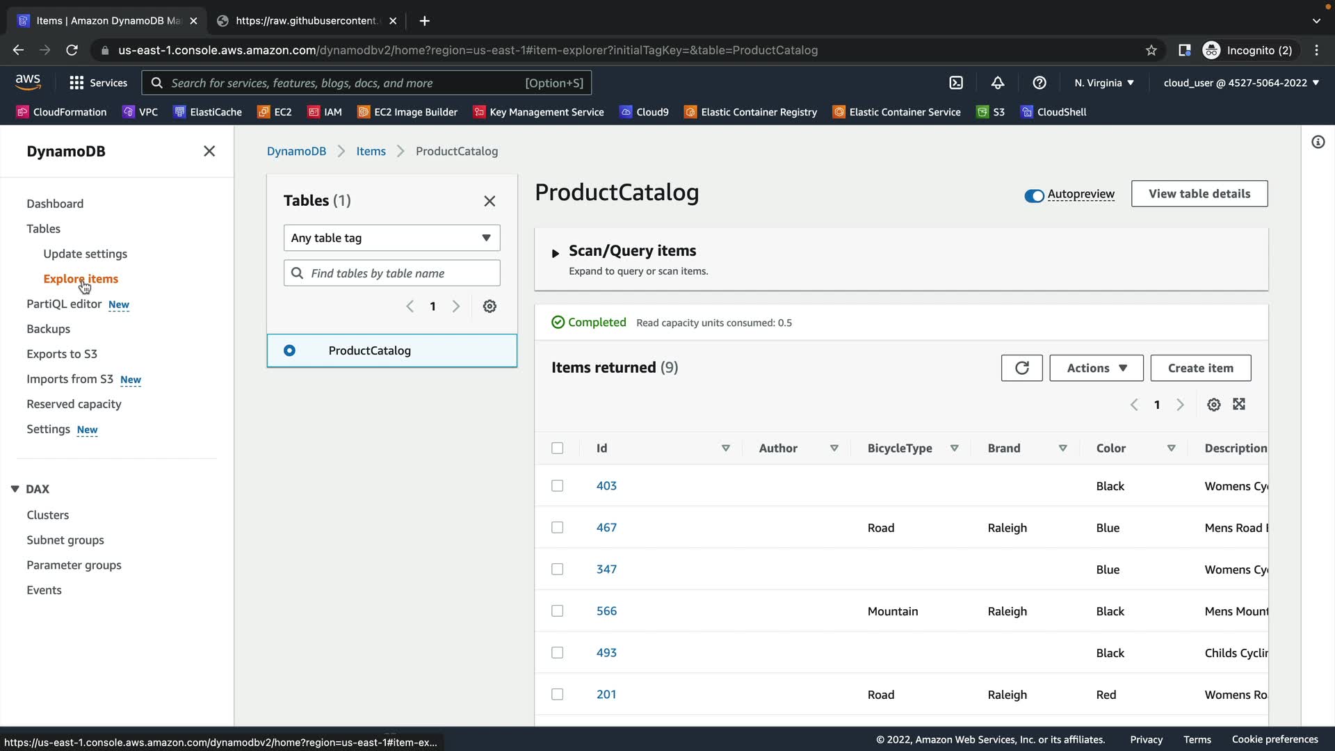Open the info panel icon
The height and width of the screenshot is (751, 1335).
point(1318,143)
